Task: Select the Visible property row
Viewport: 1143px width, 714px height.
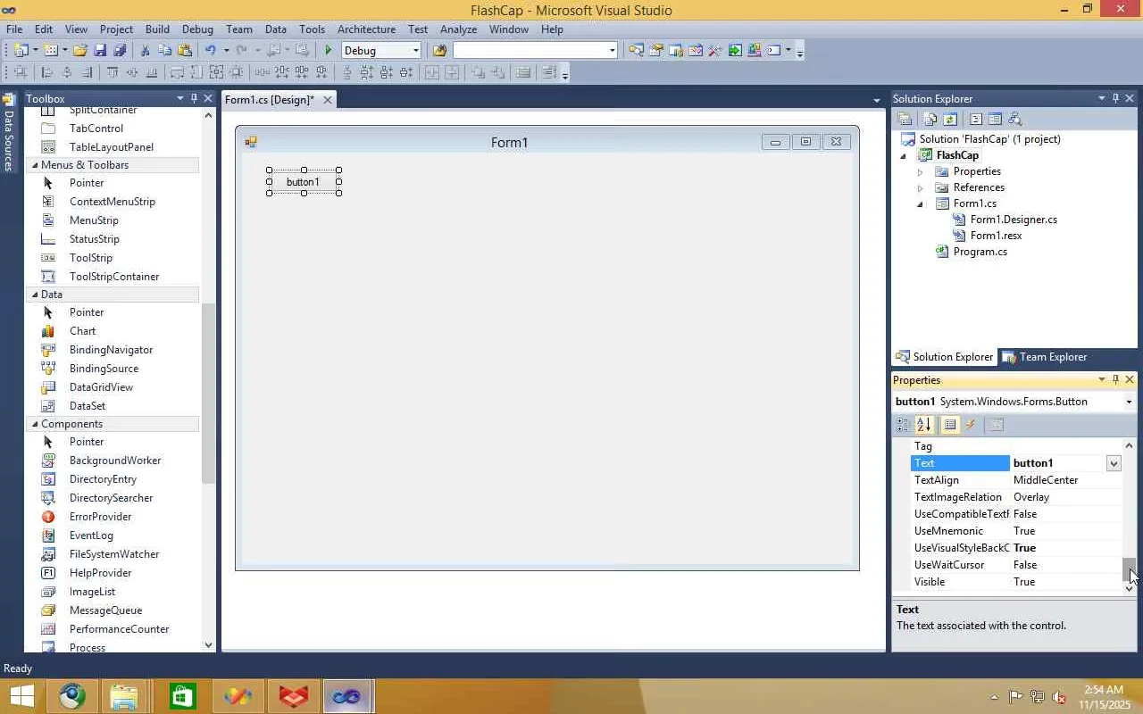Action: coord(1016,582)
